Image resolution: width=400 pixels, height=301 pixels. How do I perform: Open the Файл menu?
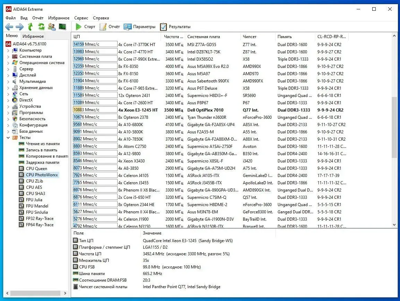click(x=10, y=18)
